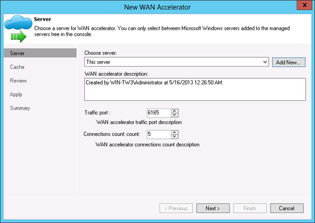The image size is (315, 223).
Task: Decrease the Traffic port value with down arrow
Action: (x=175, y=115)
